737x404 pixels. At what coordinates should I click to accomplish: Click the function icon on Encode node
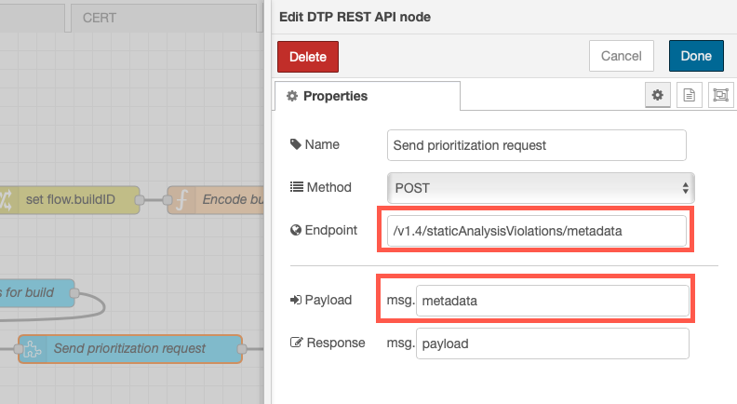(181, 200)
